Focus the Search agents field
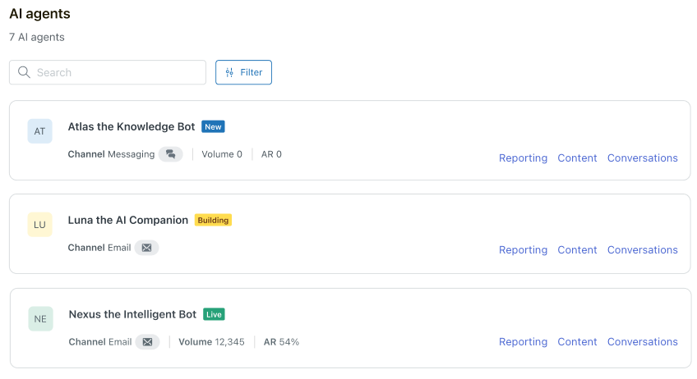Image resolution: width=697 pixels, height=379 pixels. click(x=115, y=72)
